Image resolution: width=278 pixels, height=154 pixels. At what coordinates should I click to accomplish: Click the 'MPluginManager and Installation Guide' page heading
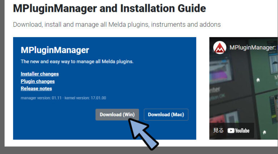pyautogui.click(x=109, y=8)
